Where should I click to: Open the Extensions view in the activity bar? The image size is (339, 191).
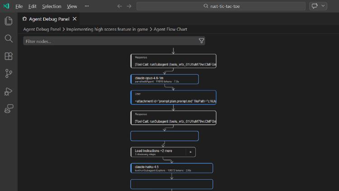[x=9, y=56]
